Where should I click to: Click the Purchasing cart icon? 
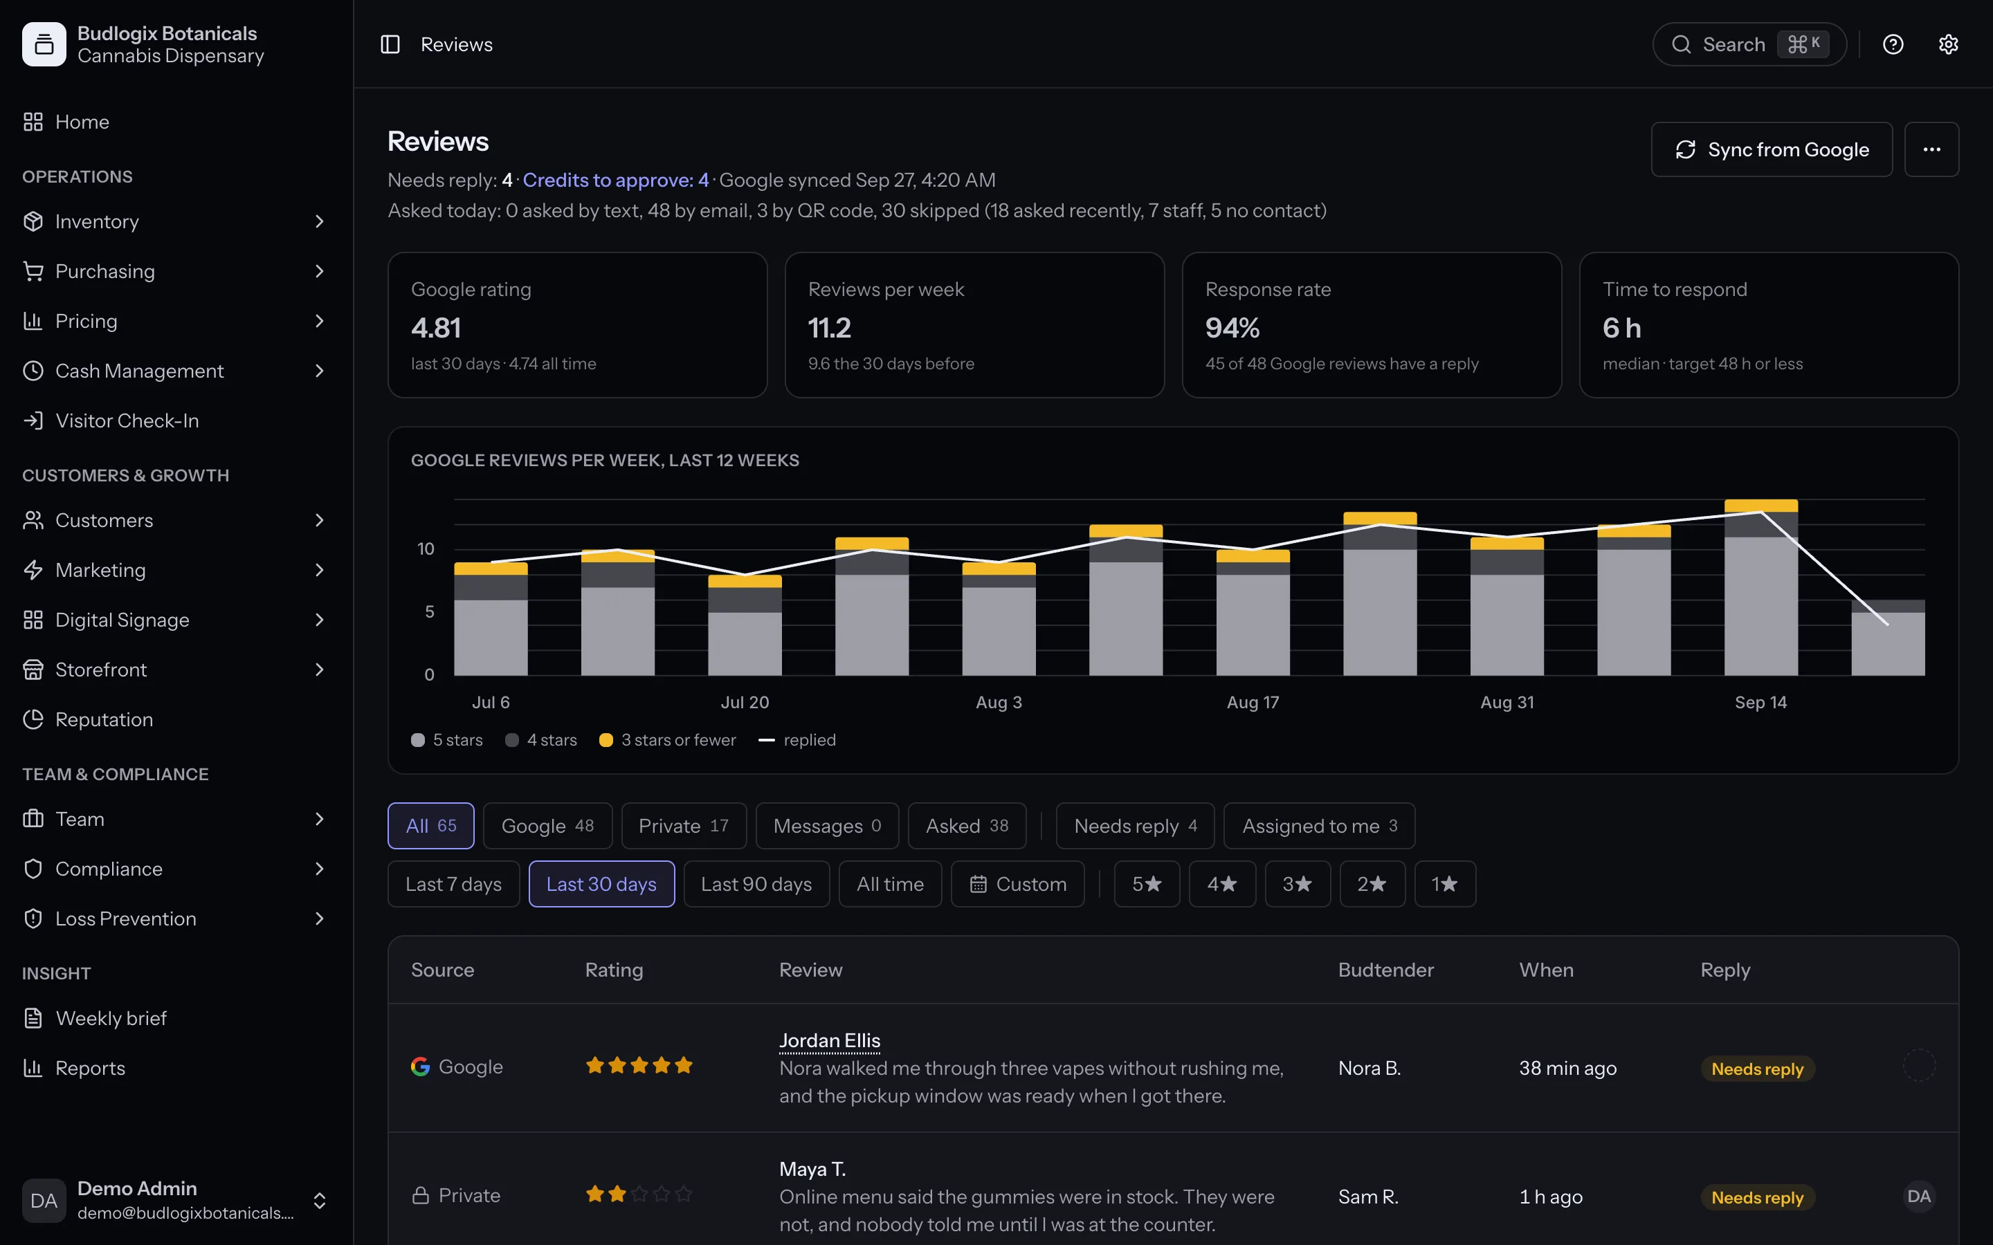tap(33, 271)
